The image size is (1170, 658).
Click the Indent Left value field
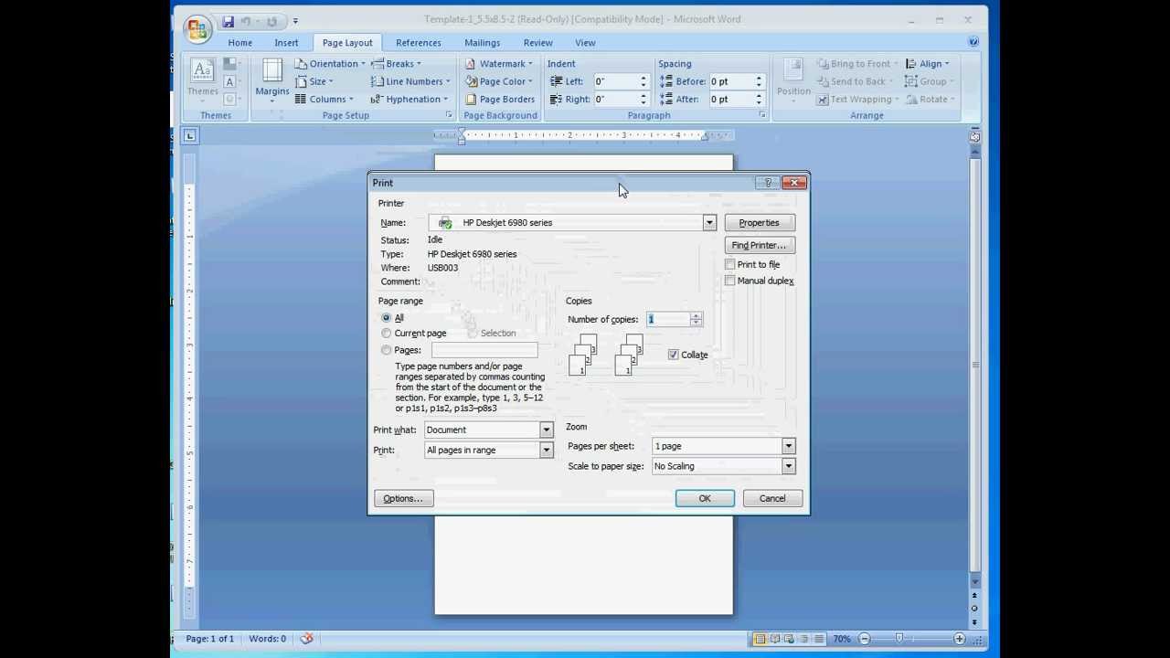coord(614,81)
